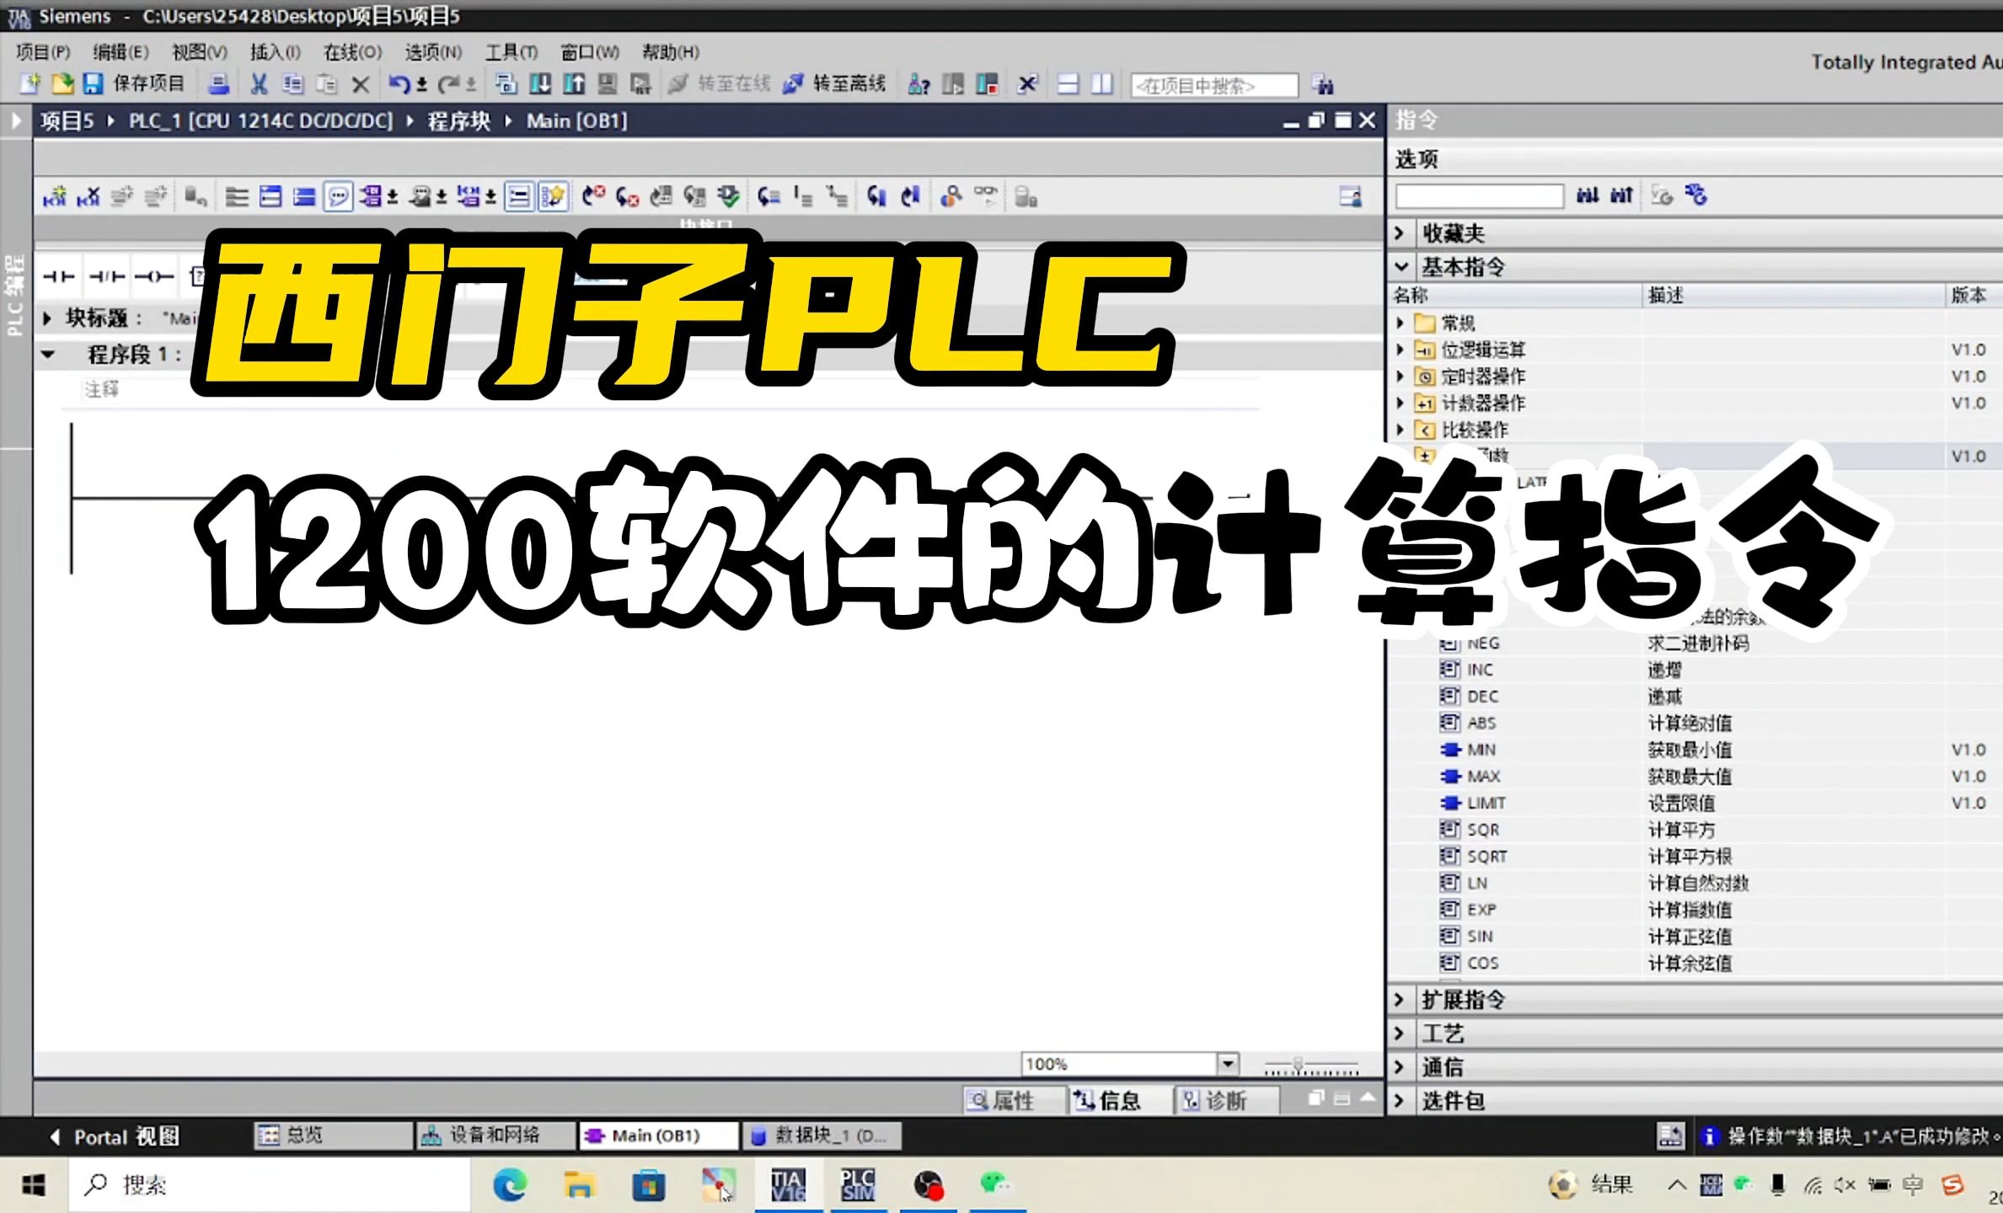The image size is (2003, 1213).
Task: Click the open project folder icon
Action: pos(62,83)
